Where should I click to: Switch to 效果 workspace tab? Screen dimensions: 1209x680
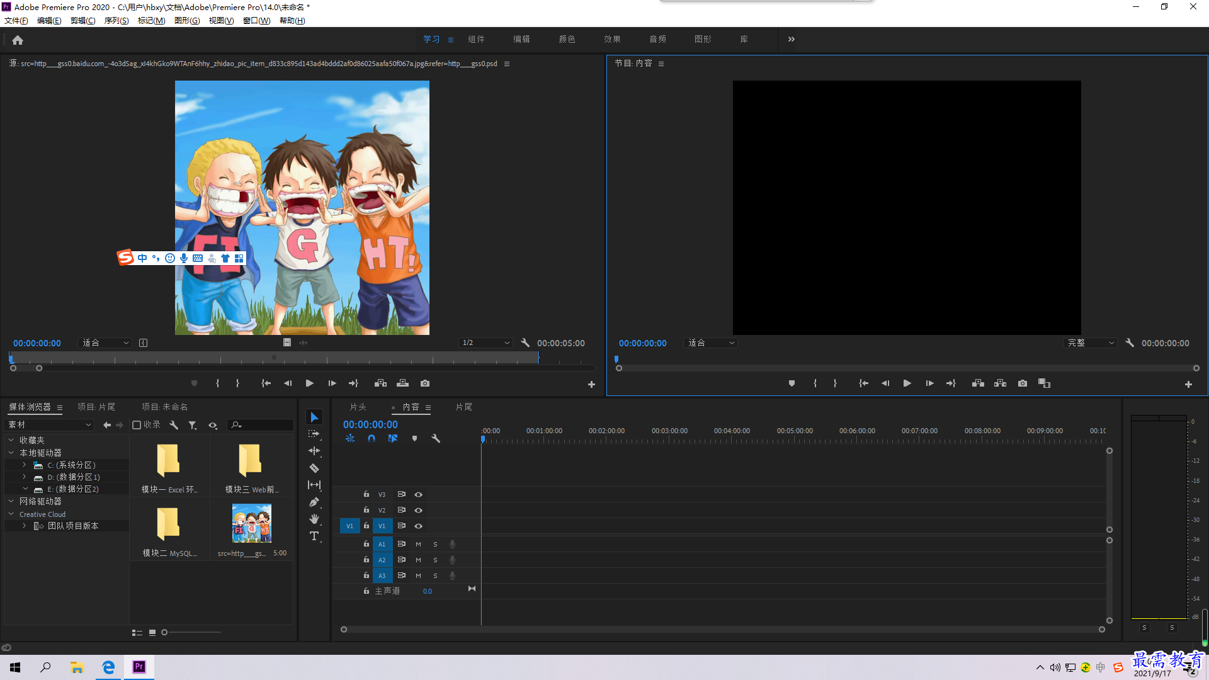pyautogui.click(x=612, y=39)
